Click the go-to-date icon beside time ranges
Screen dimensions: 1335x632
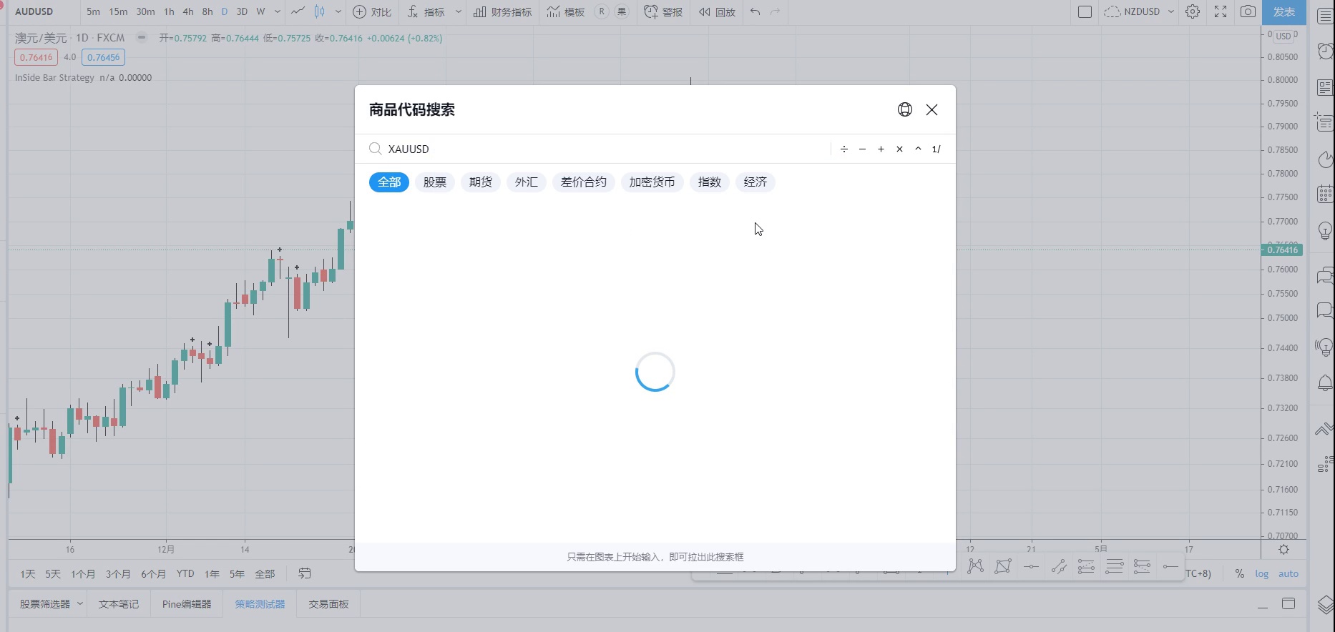(x=305, y=573)
